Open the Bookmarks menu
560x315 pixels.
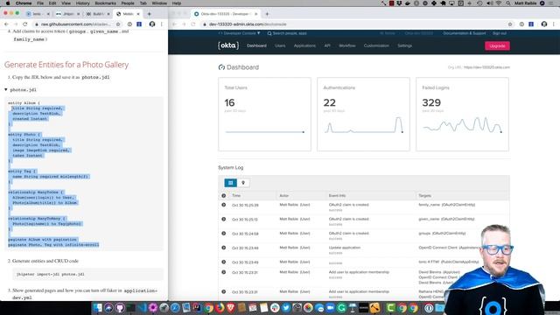[105, 3]
